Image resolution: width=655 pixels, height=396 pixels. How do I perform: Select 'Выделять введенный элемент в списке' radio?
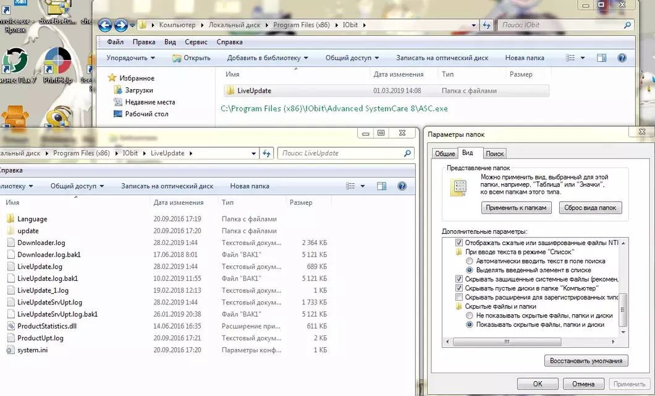(470, 270)
